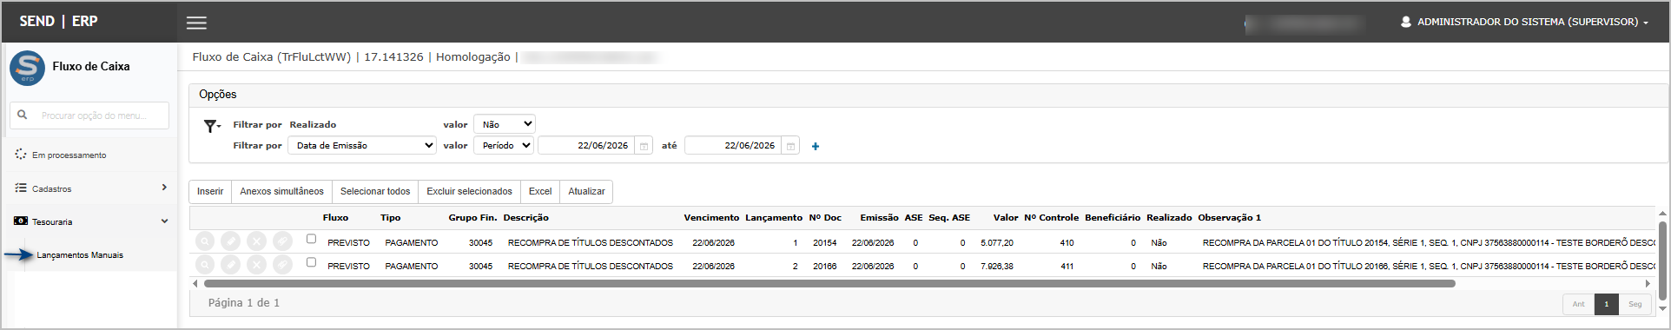Open the filter funnel options dropdown
This screenshot has height=330, width=1671.
click(x=212, y=127)
